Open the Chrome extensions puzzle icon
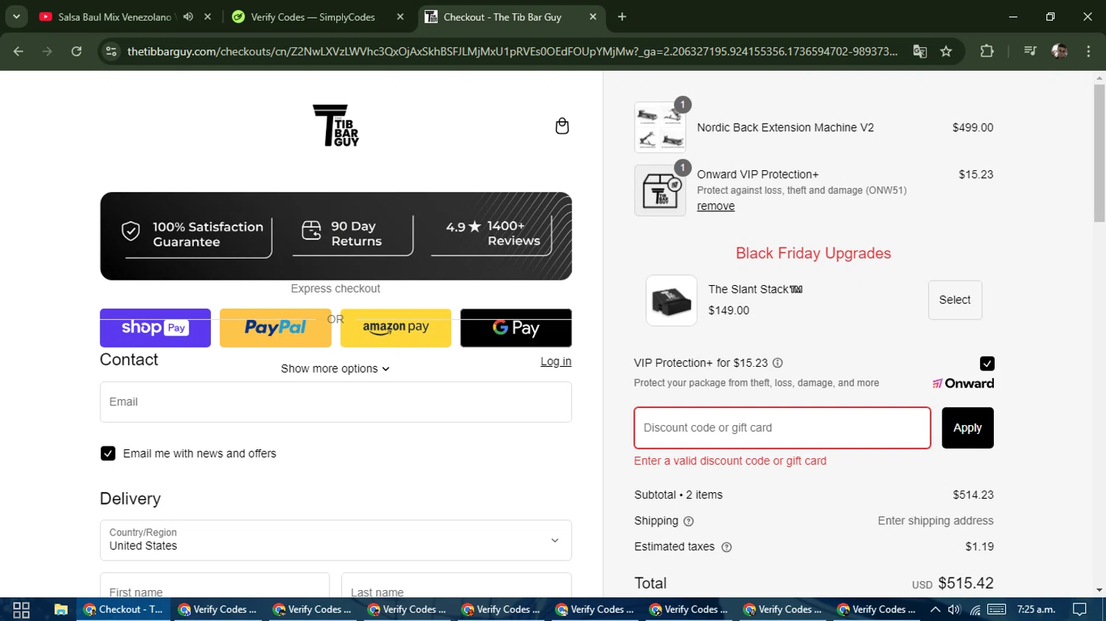The image size is (1106, 621). point(987,52)
